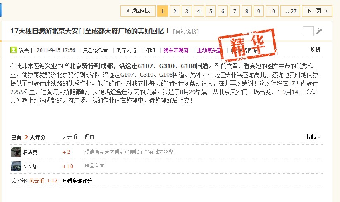Click the 已有 2 人评分 heading
Screen dimensions: 340x202
29,137
